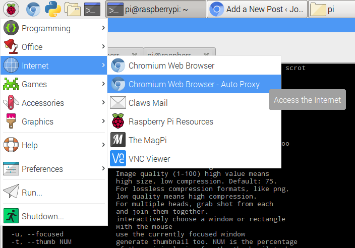This screenshot has height=248, width=355.
Task: Expand the Help submenu arrow
Action: tap(103, 145)
